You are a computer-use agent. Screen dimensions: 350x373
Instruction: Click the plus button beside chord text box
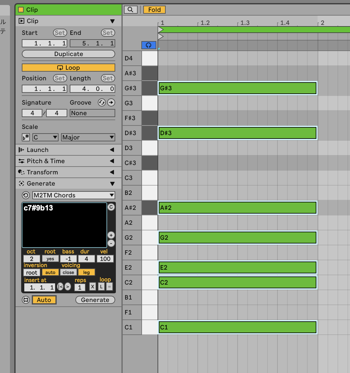click(111, 235)
